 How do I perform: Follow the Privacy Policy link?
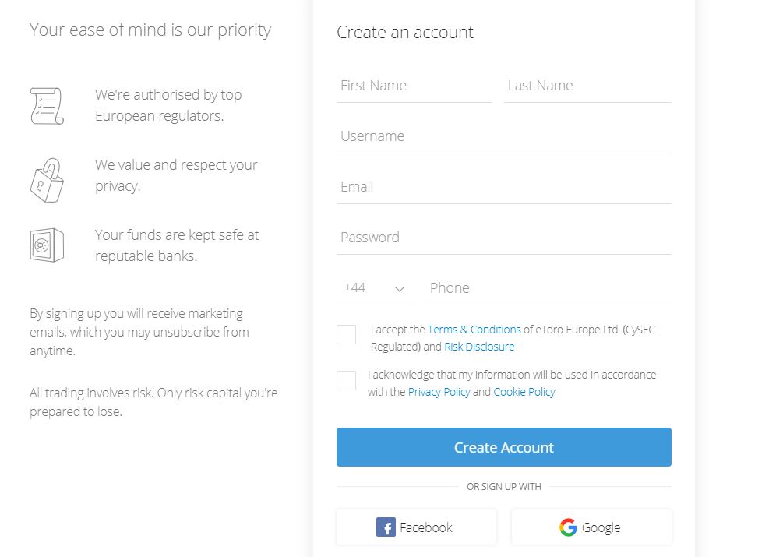click(439, 392)
